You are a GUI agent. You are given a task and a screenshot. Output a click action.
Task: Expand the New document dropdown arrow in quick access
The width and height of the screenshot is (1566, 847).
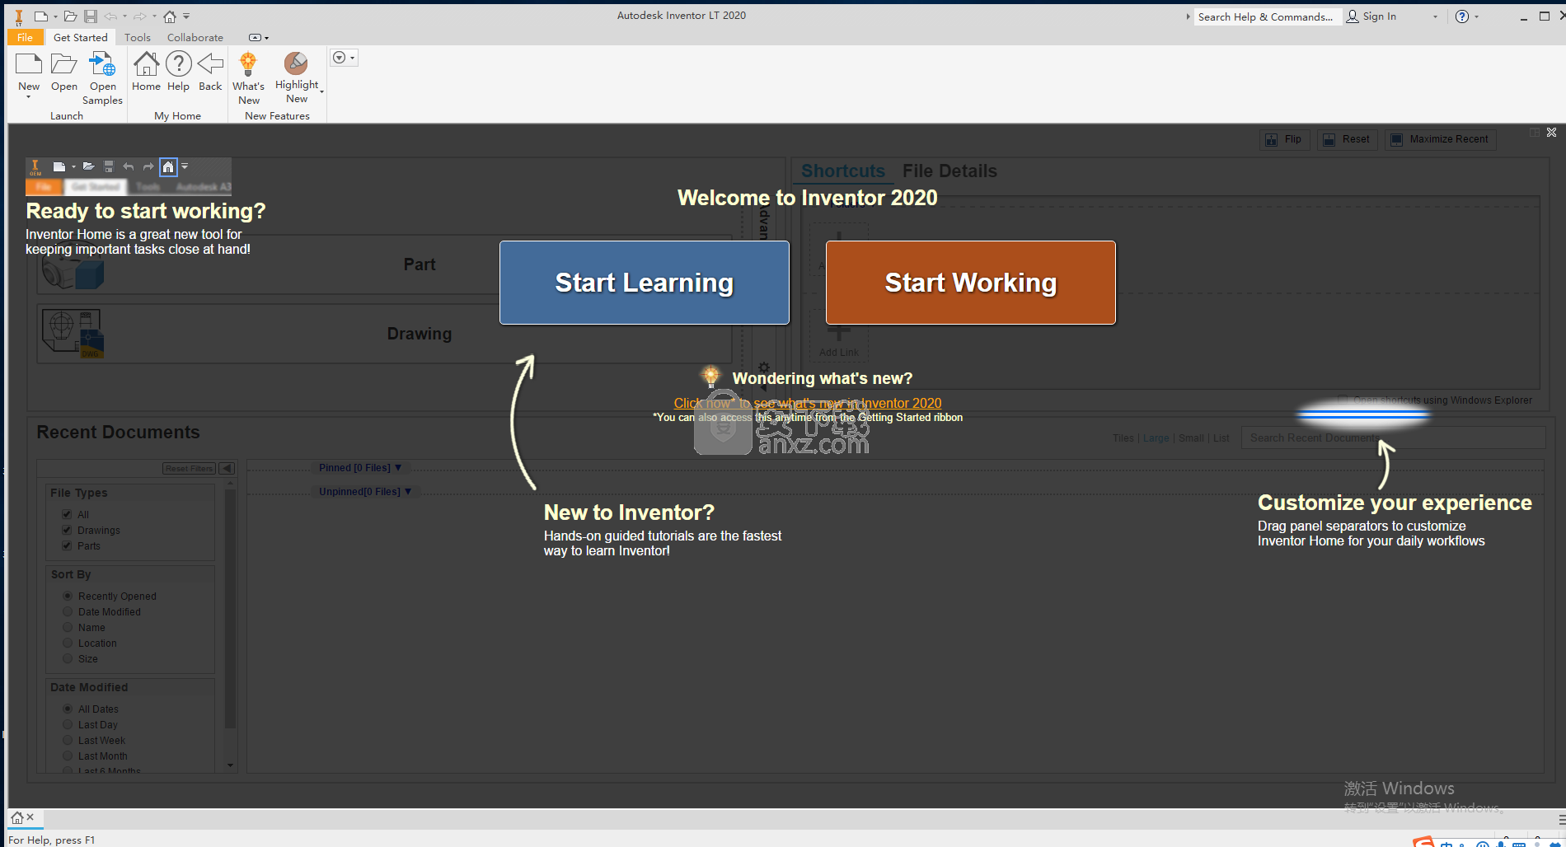coord(55,16)
